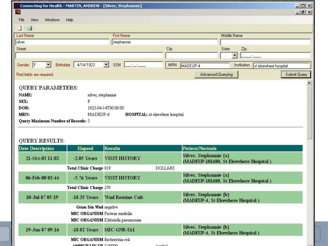The image size is (328, 246).
Task: Click the Submit Query button
Action: [296, 74]
